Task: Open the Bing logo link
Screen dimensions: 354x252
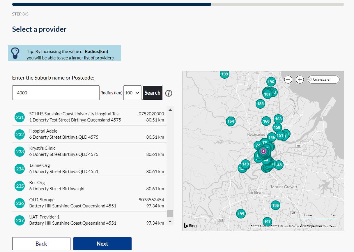Action: (190, 225)
